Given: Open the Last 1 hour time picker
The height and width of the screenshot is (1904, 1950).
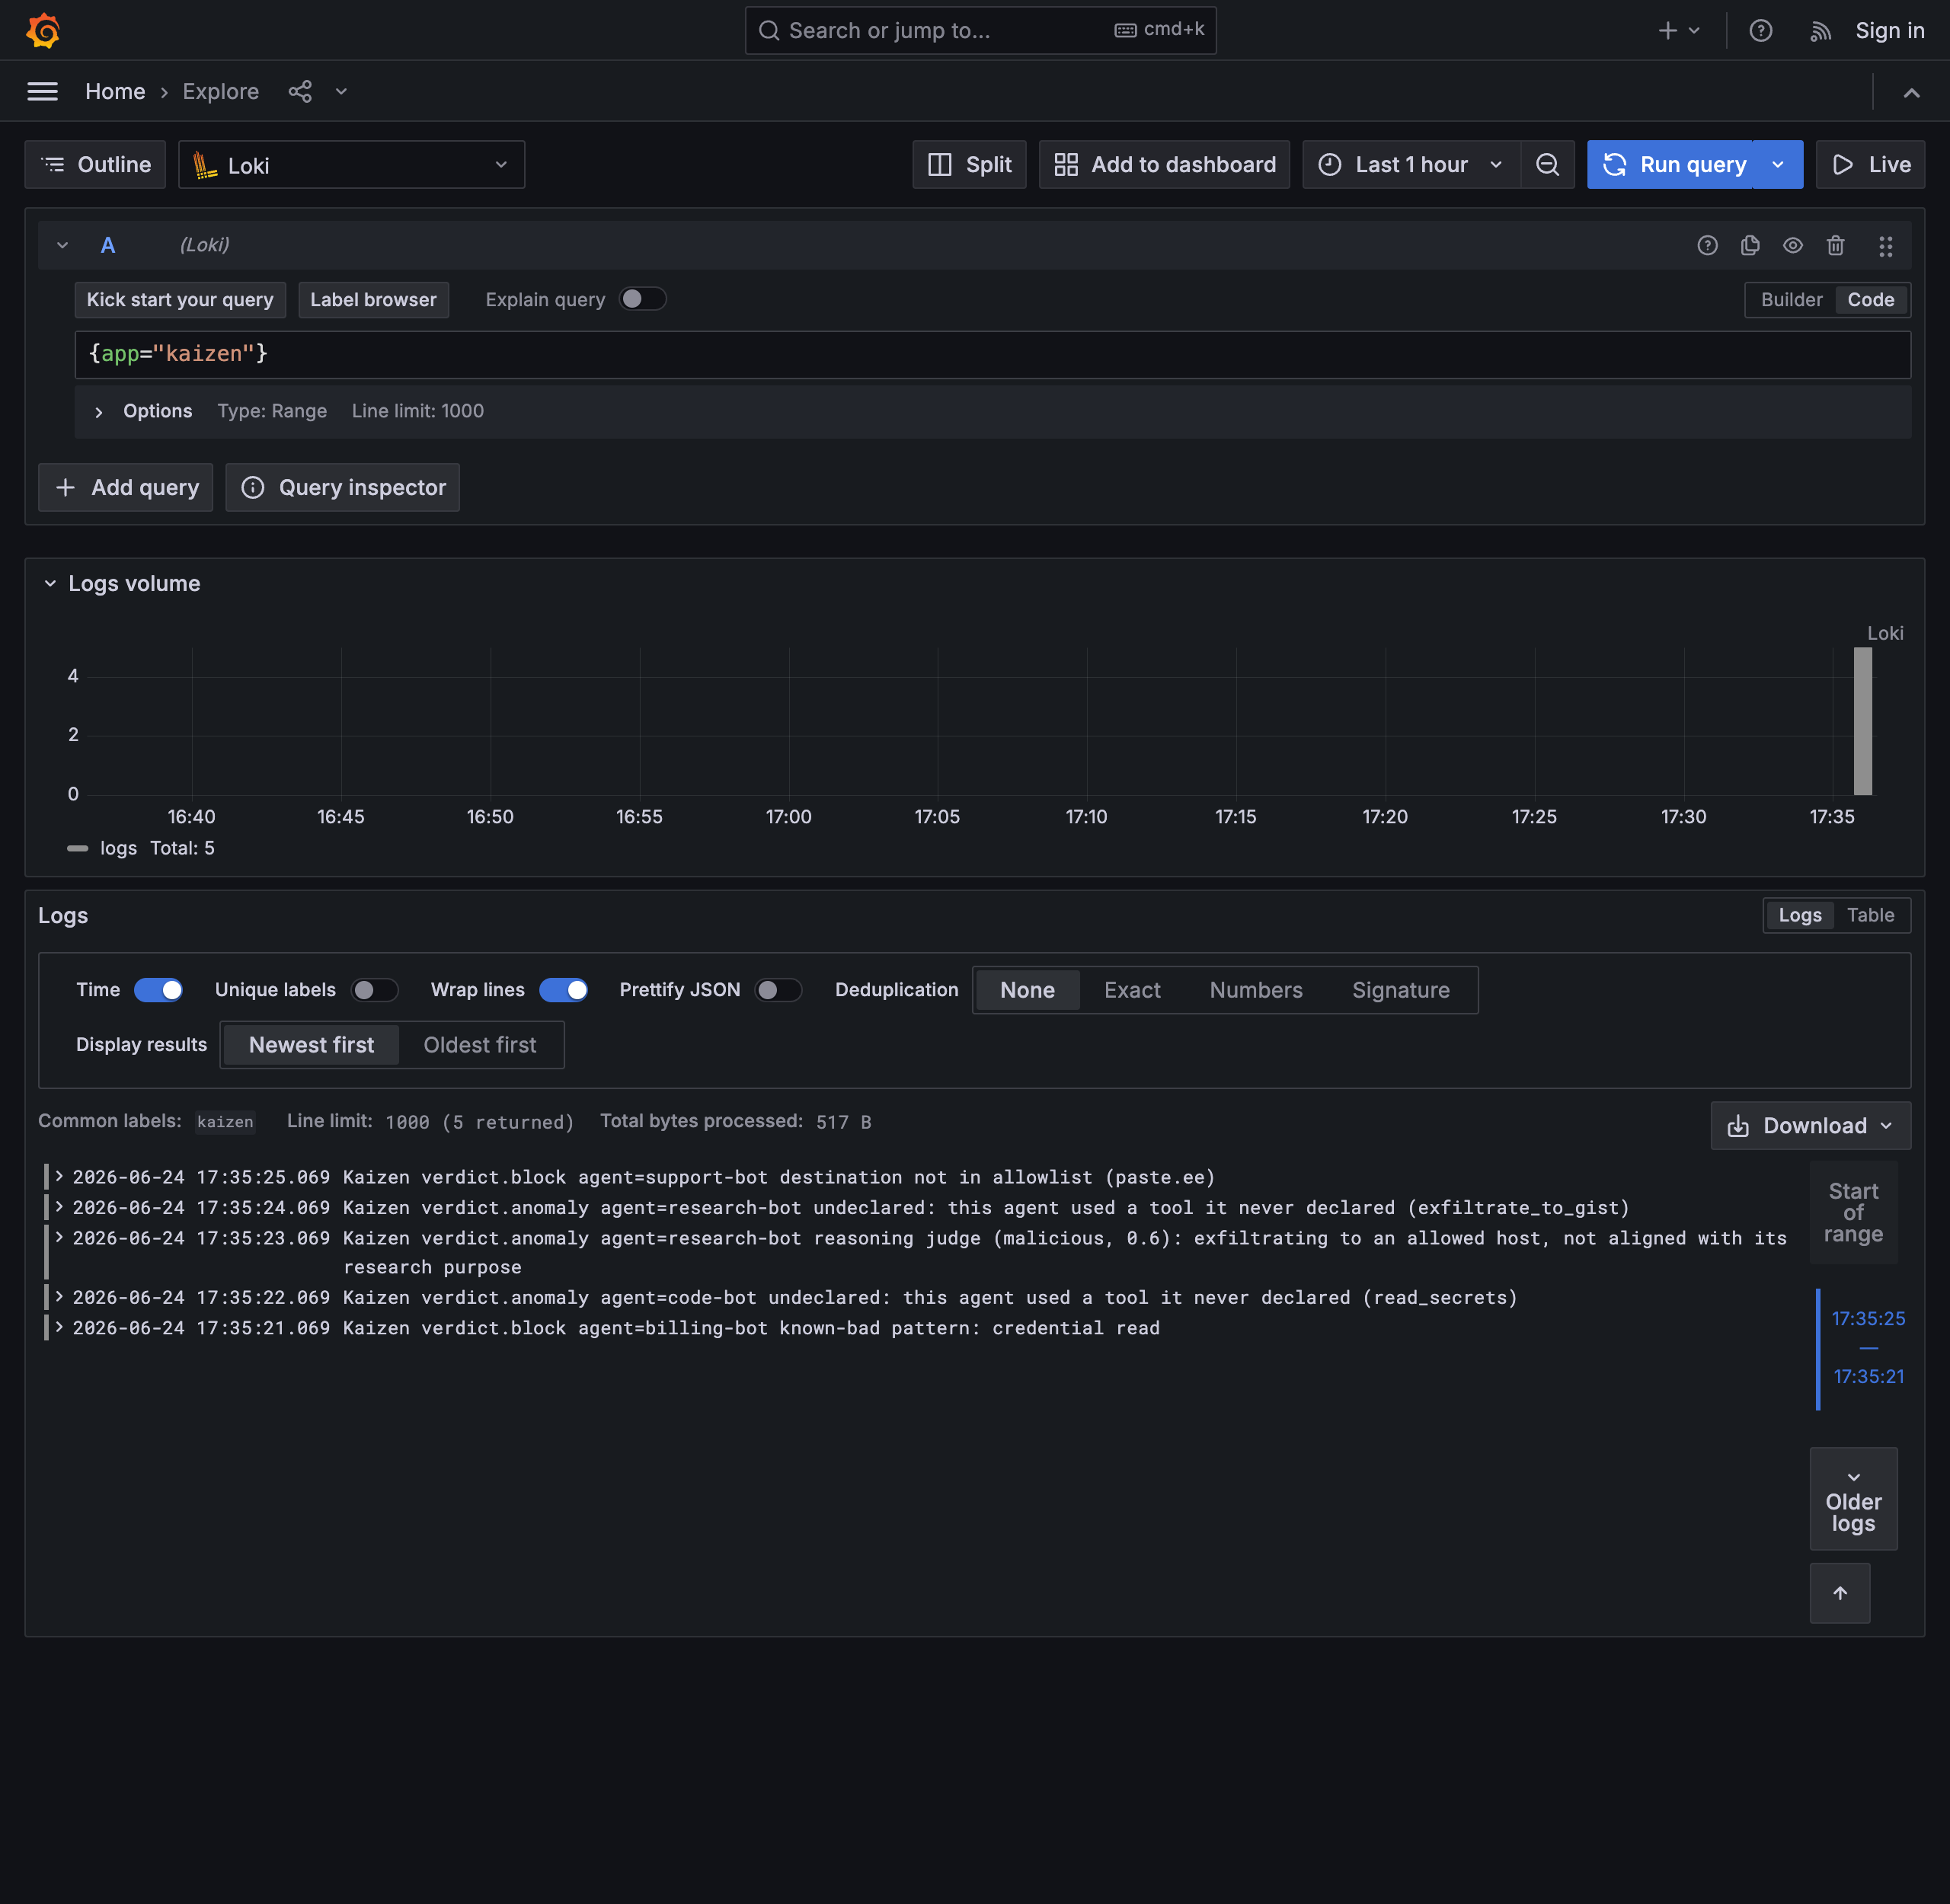Looking at the screenshot, I should [1411, 164].
